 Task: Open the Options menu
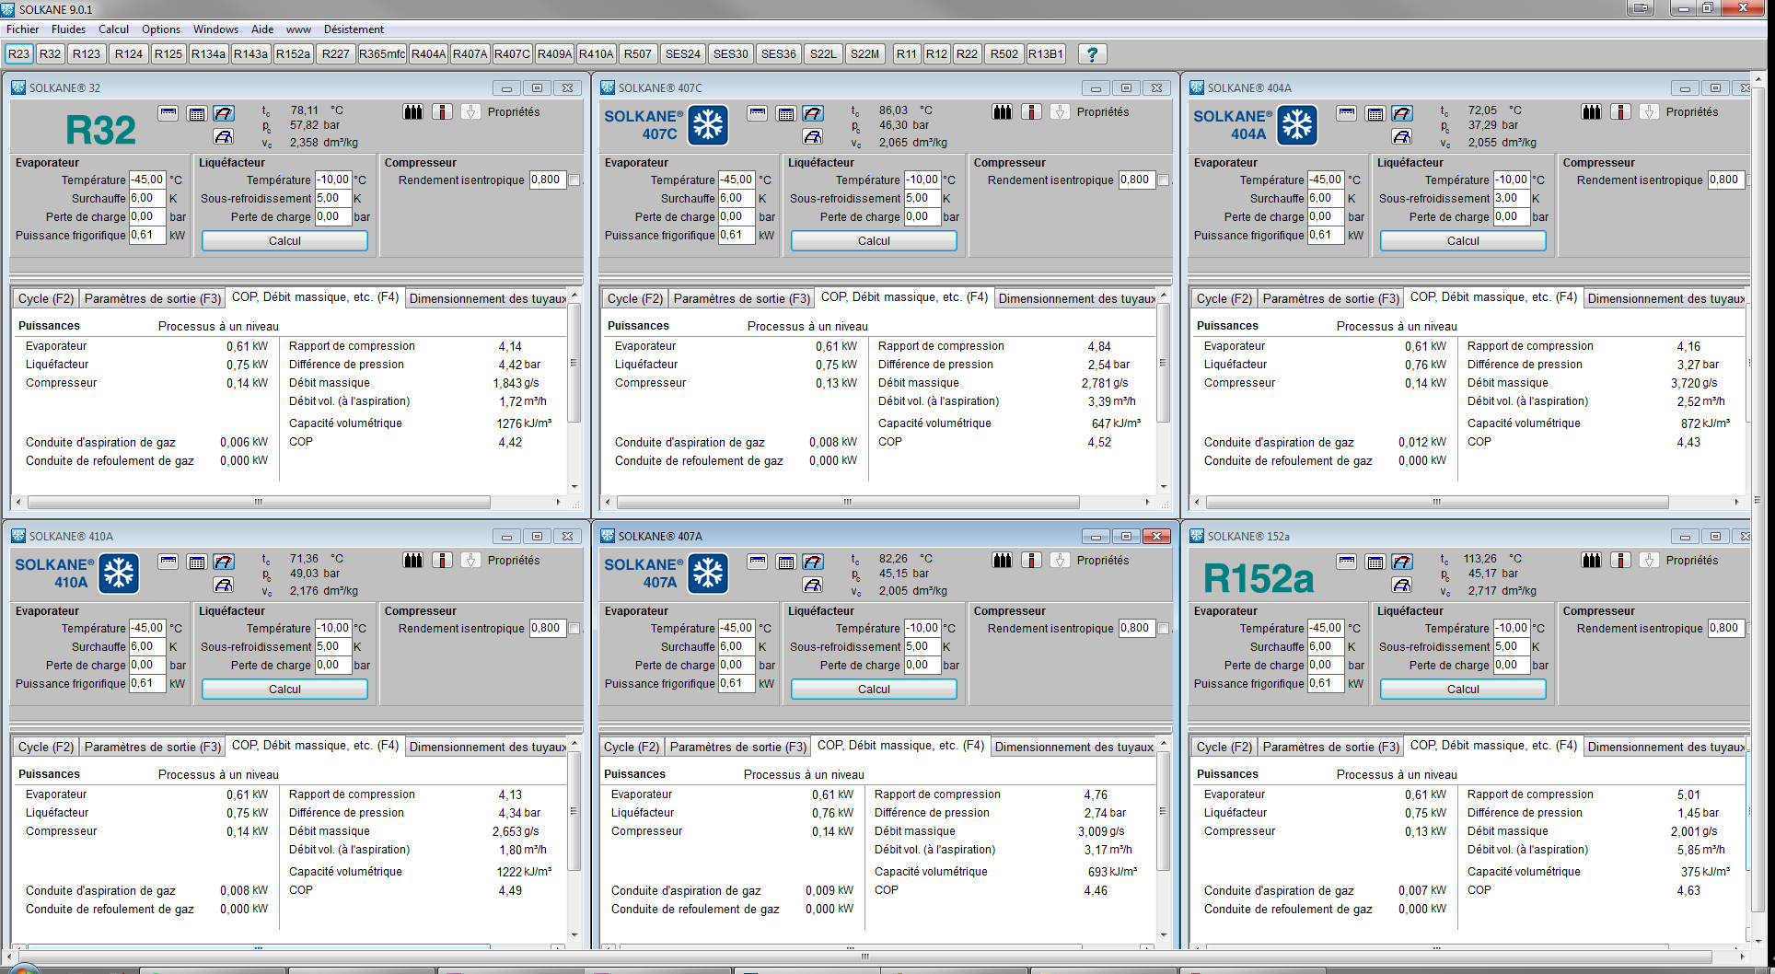tap(161, 29)
